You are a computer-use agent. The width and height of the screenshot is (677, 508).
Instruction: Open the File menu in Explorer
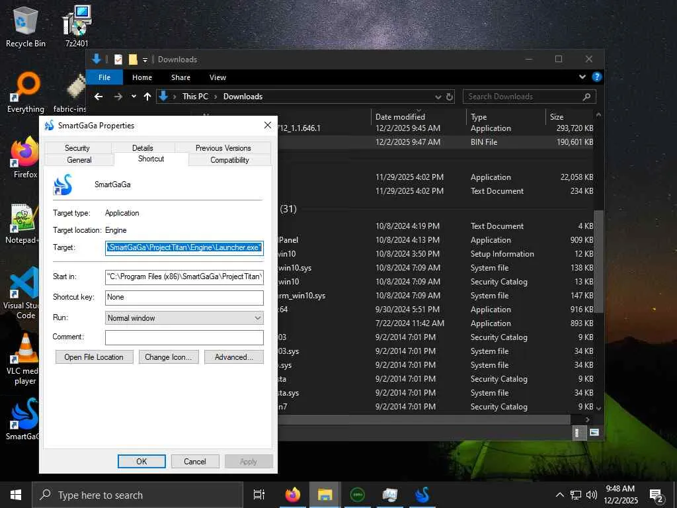(x=104, y=77)
